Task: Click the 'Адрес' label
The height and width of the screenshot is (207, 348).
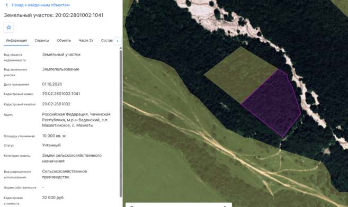Action: 8,115
